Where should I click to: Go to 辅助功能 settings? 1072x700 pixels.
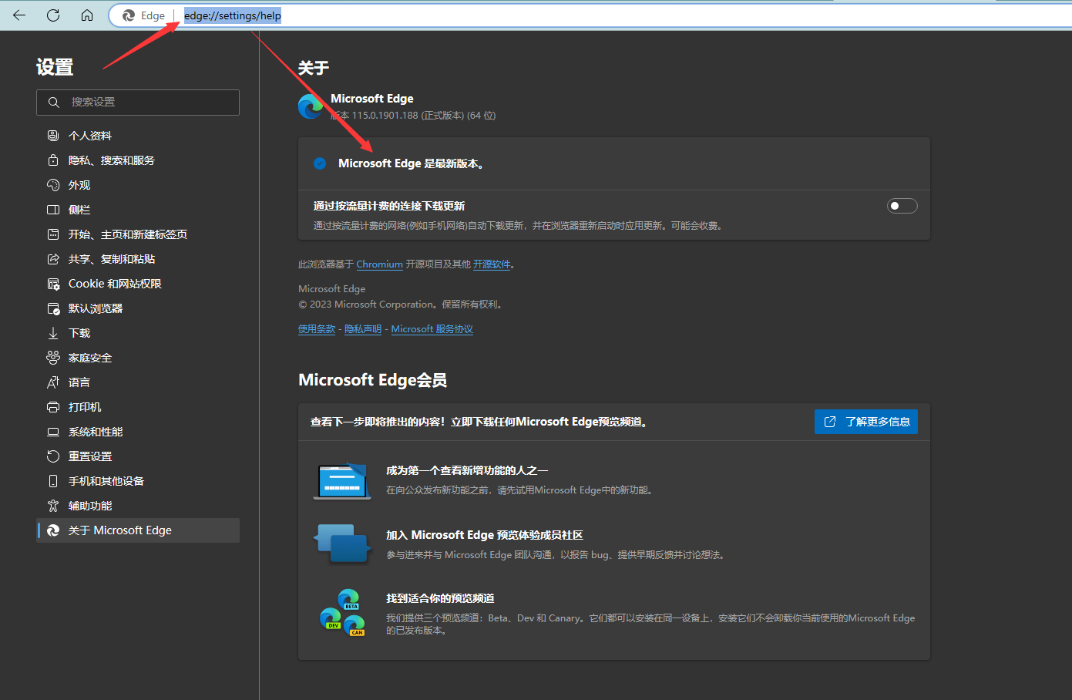pyautogui.click(x=138, y=506)
